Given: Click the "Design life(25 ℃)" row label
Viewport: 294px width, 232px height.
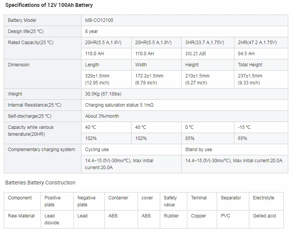Looking at the screenshot, I should tap(26, 31).
